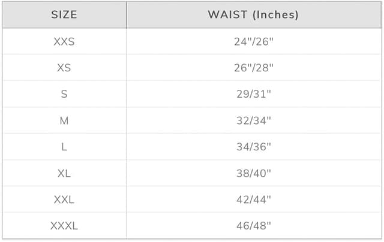Click the SIZE column header
Image resolution: width=384 pixels, height=242 pixels.
pos(64,15)
